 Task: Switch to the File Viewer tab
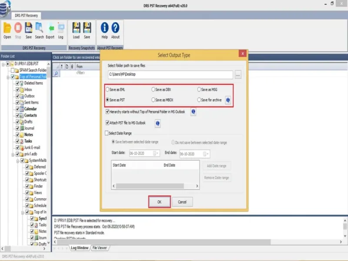tap(100, 248)
